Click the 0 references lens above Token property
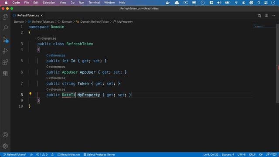Screen dimensions: 279x157 point(56,78)
